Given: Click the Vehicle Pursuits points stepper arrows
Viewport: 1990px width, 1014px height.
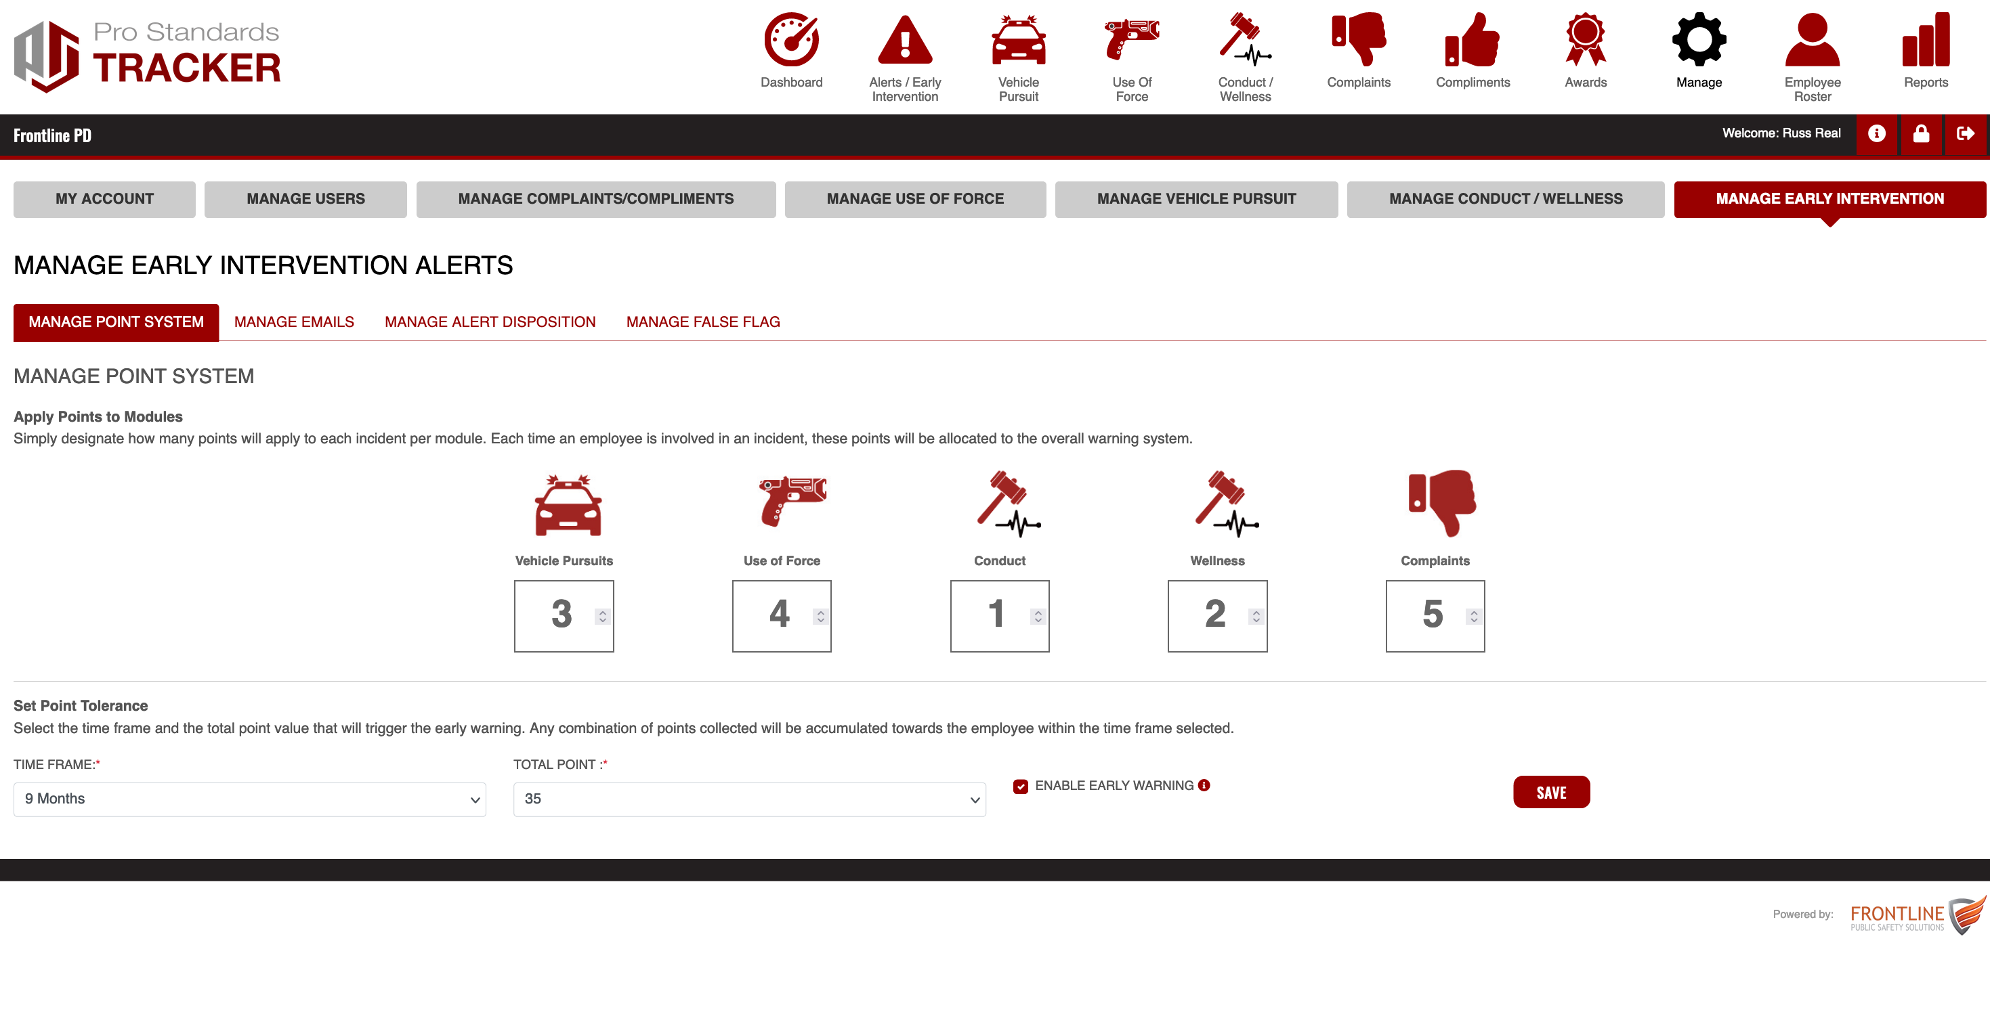Looking at the screenshot, I should 603,616.
